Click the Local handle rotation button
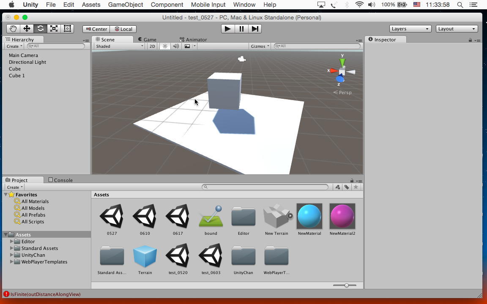Viewport: 487px width, 304px height. coord(123,29)
